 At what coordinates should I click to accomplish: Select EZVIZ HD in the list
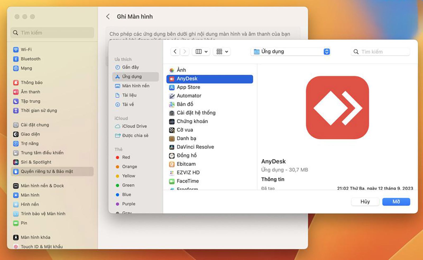pos(210,172)
